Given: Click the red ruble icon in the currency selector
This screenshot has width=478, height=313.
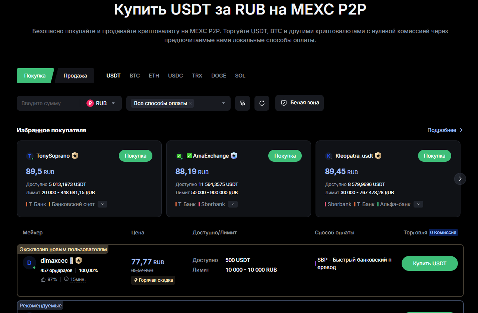Looking at the screenshot, I should pos(90,103).
